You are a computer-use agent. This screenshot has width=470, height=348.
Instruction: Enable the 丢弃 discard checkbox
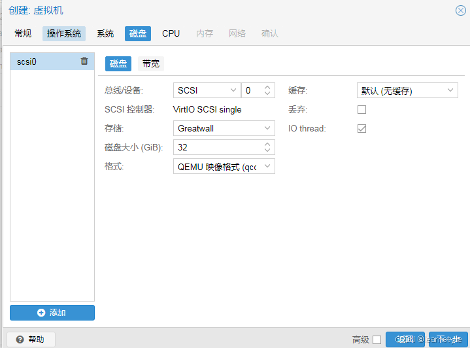point(361,109)
